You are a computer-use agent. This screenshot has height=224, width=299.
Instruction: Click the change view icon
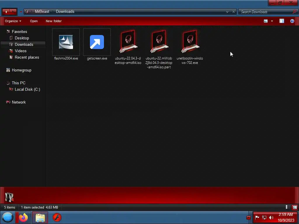pyautogui.click(x=266, y=21)
